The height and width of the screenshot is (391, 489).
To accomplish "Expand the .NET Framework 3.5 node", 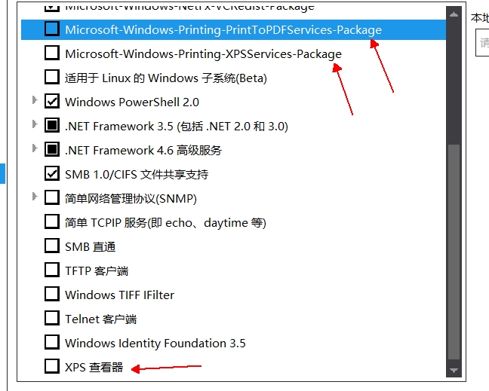I will [35, 124].
